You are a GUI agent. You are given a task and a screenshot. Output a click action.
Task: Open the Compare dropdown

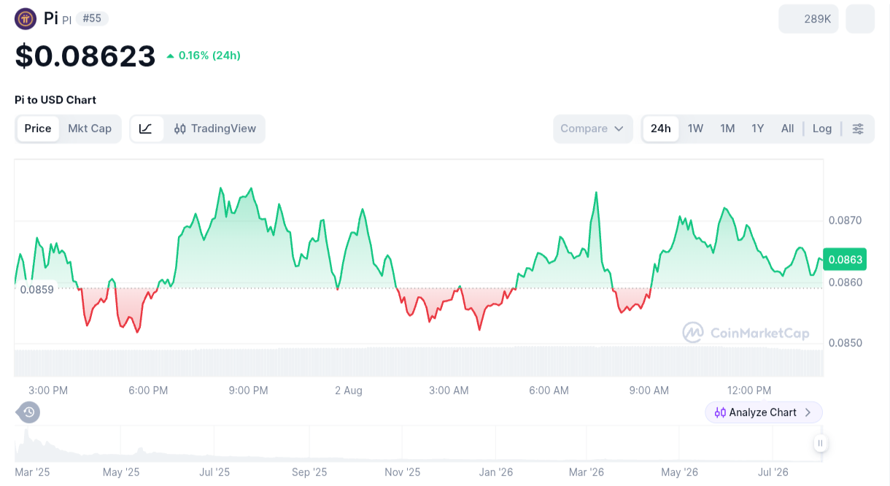(592, 128)
